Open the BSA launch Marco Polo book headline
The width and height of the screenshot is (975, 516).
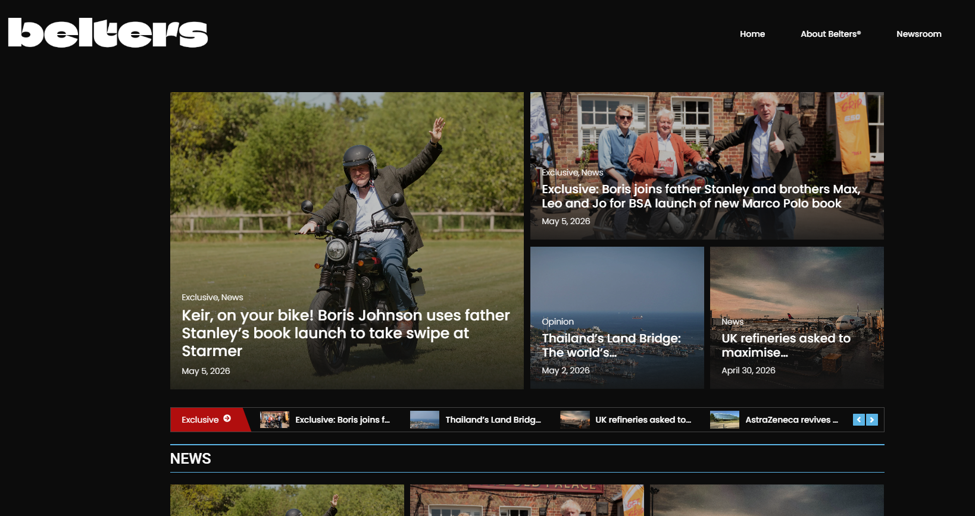click(x=701, y=196)
